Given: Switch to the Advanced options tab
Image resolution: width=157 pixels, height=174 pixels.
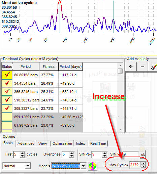Looking at the screenshot, I should coord(26,143).
